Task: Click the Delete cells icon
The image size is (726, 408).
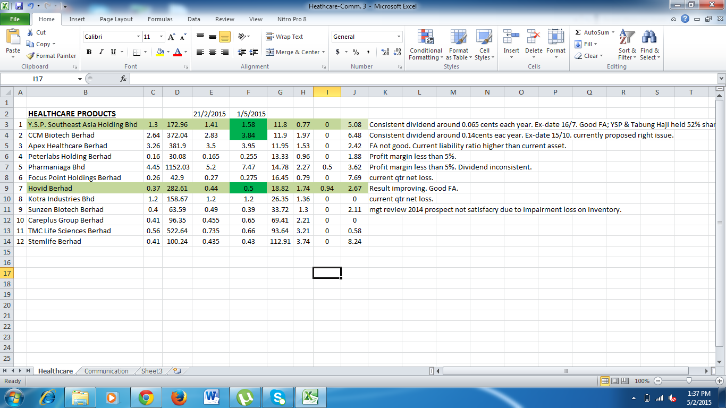Action: tap(534, 37)
